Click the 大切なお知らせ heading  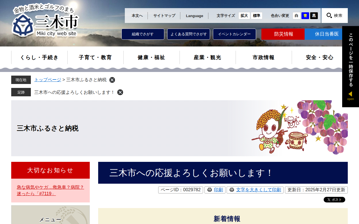point(50,170)
